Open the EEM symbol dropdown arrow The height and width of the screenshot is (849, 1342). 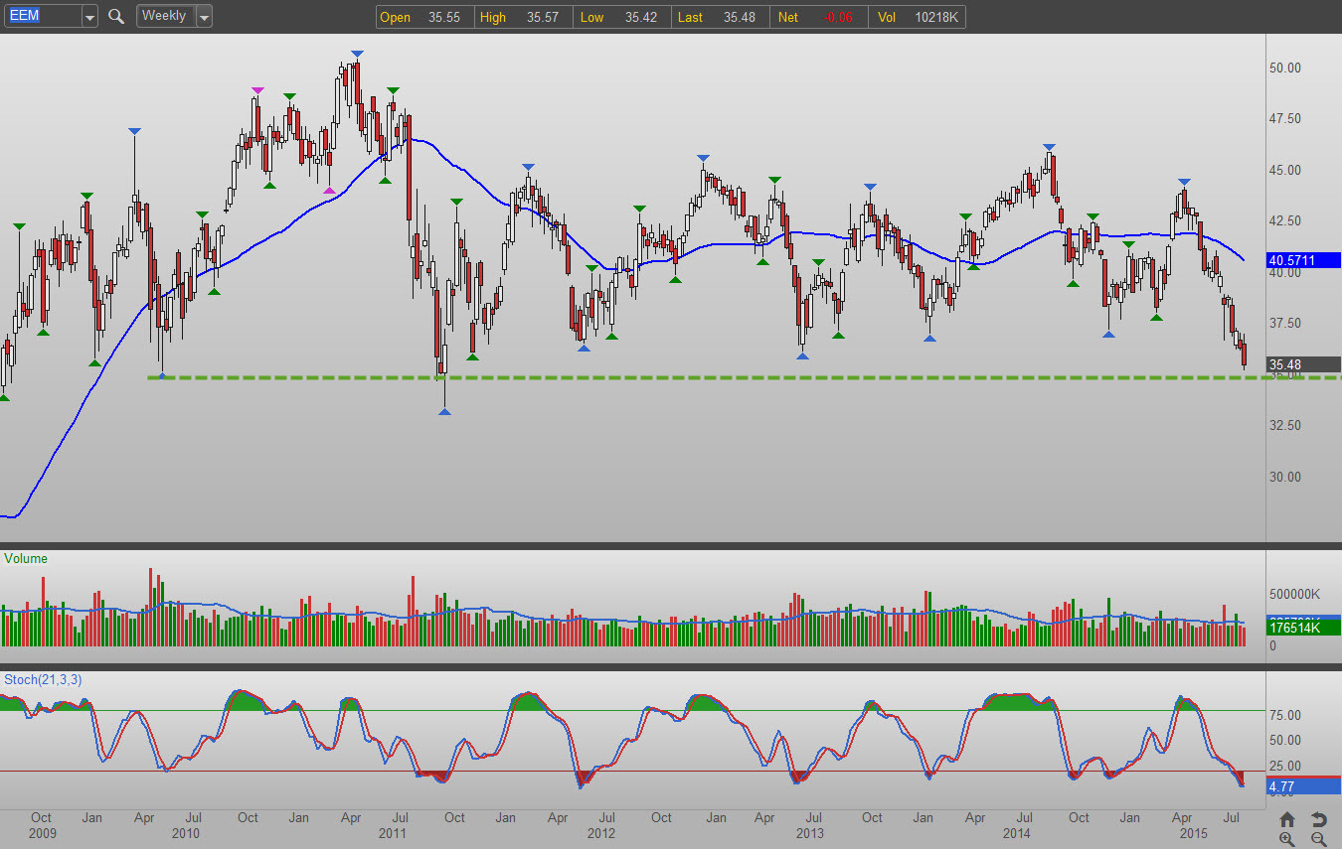point(89,17)
